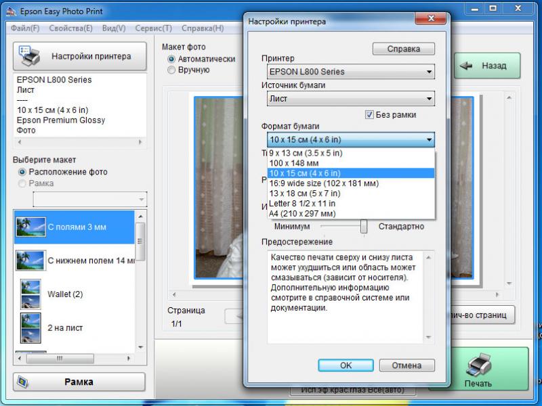This screenshot has width=542, height=406.
Task: Close the Настройки принтера dialog
Action: 431,18
